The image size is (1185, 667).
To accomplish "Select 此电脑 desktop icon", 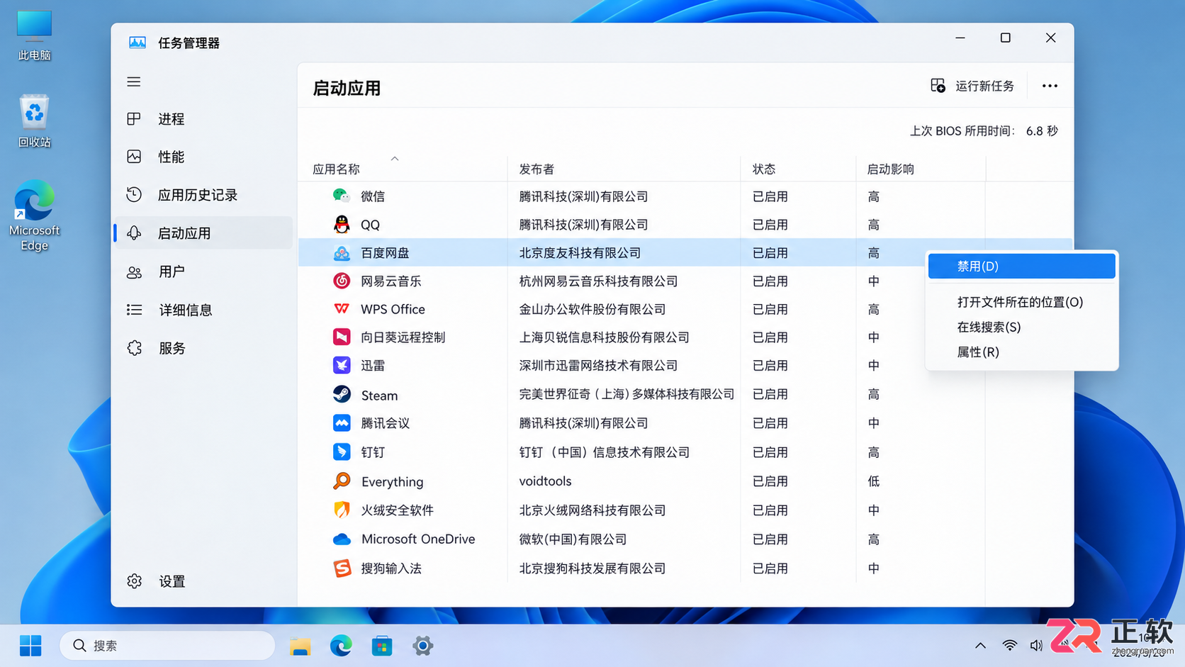I will pyautogui.click(x=34, y=35).
